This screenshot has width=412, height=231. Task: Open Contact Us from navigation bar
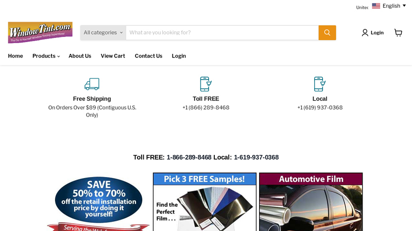click(x=148, y=56)
